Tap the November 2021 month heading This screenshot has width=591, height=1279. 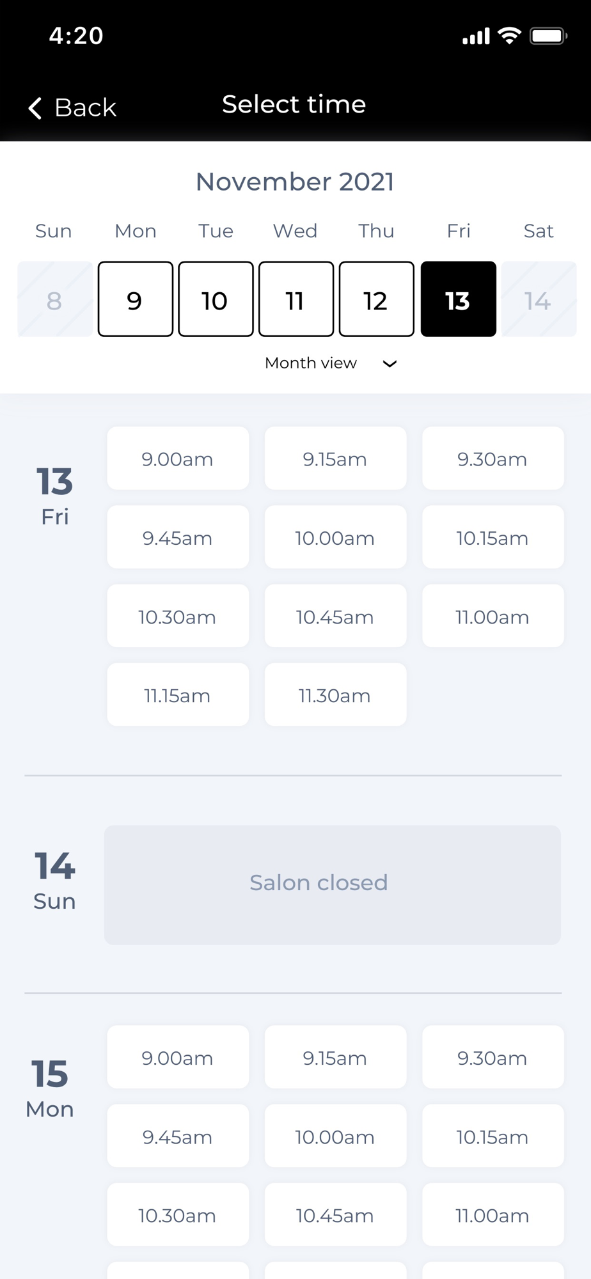[x=295, y=182]
